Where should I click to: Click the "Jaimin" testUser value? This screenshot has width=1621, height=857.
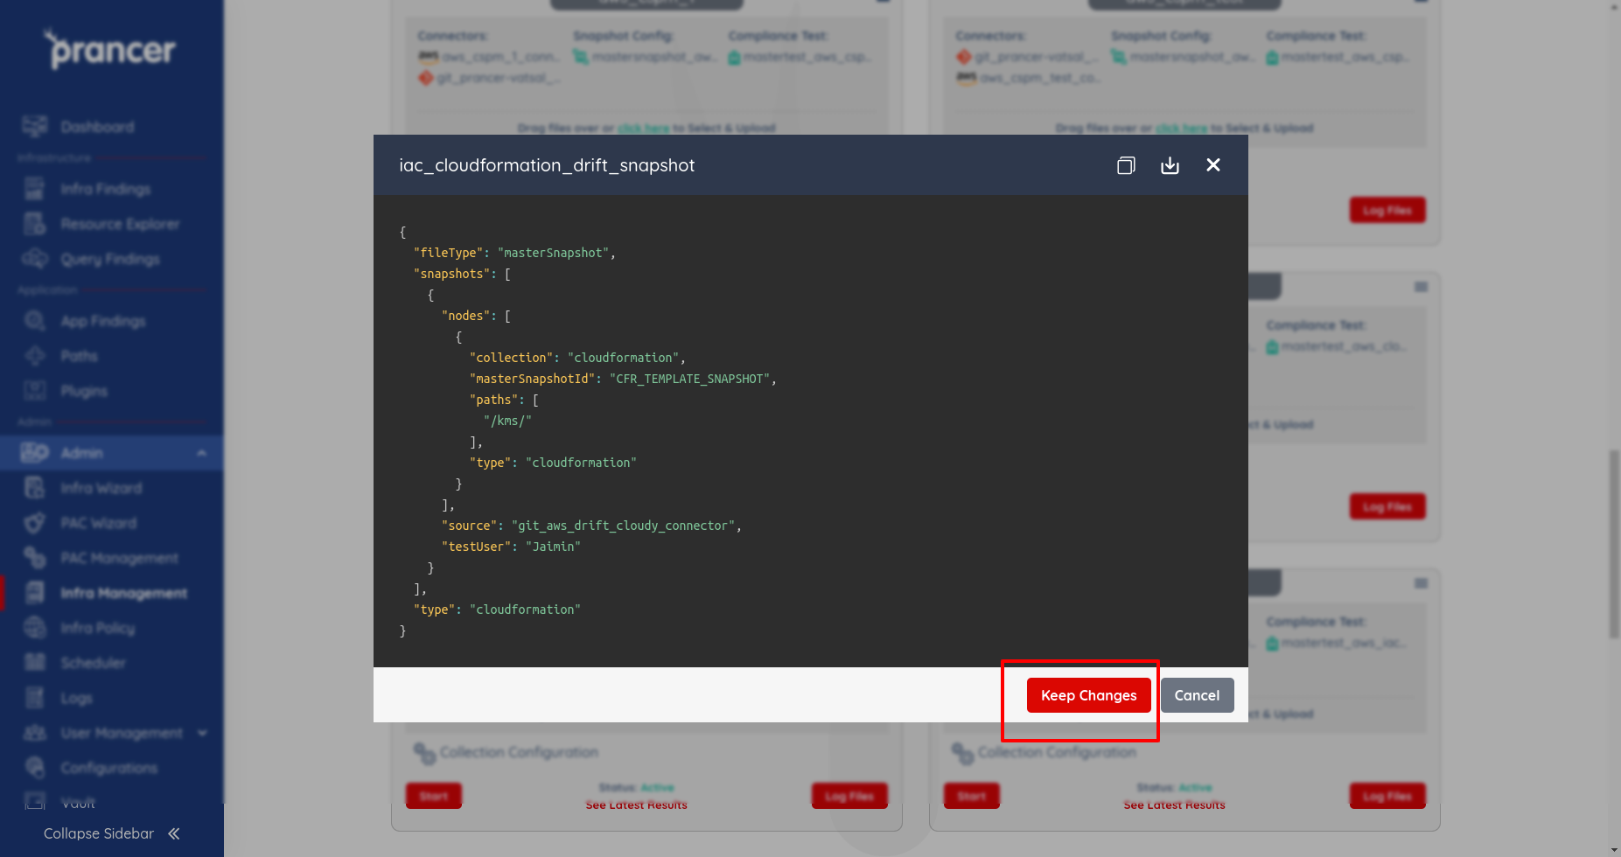tap(553, 547)
